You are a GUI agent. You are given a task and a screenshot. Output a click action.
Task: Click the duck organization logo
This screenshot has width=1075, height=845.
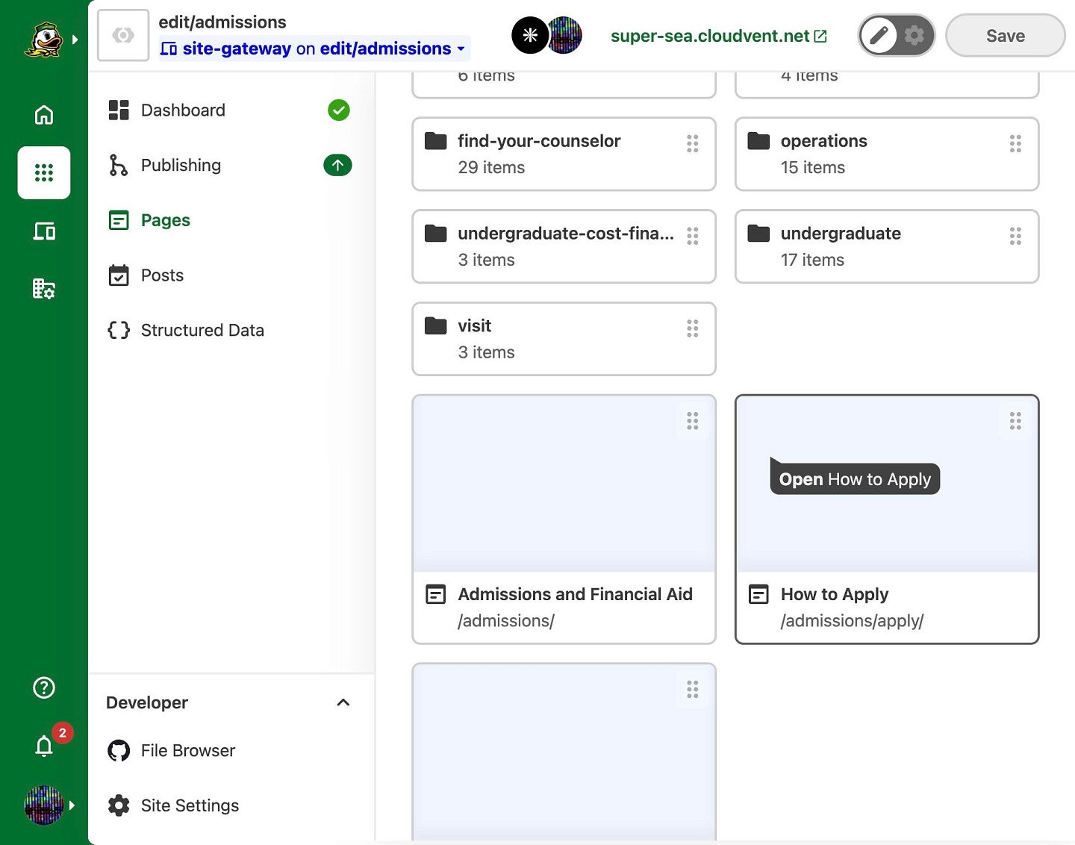point(44,40)
